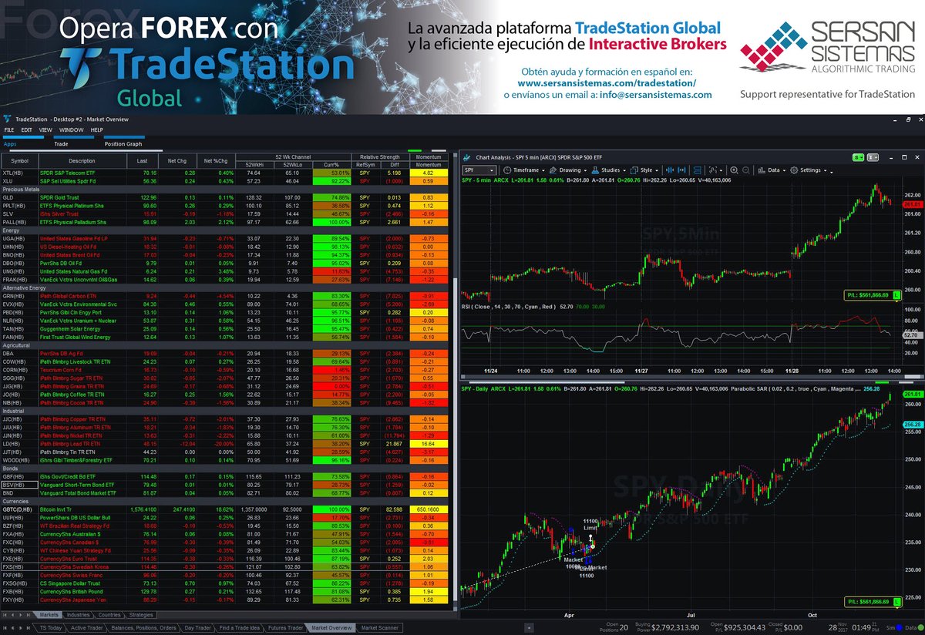Zoom out with the magnifier minus icon
Image resolution: width=925 pixels, height=635 pixels.
[x=745, y=170]
